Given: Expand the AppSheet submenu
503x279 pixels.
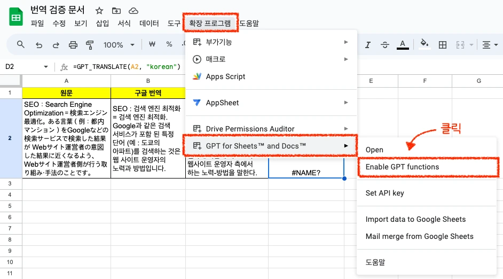Looking at the screenshot, I should click(271, 103).
